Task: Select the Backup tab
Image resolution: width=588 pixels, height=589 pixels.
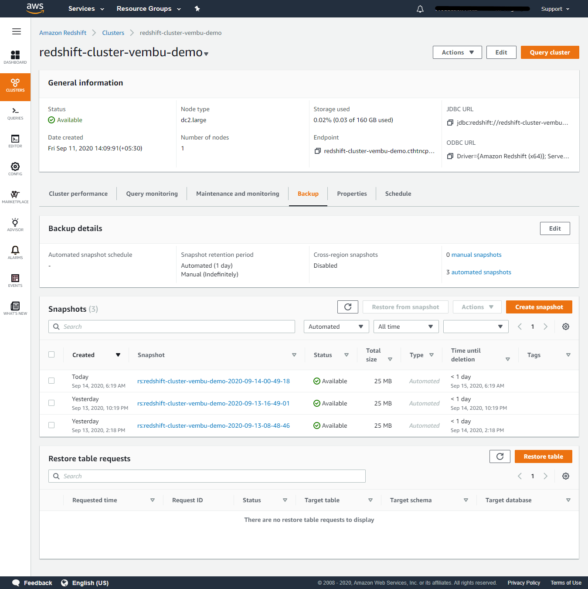Action: point(308,194)
